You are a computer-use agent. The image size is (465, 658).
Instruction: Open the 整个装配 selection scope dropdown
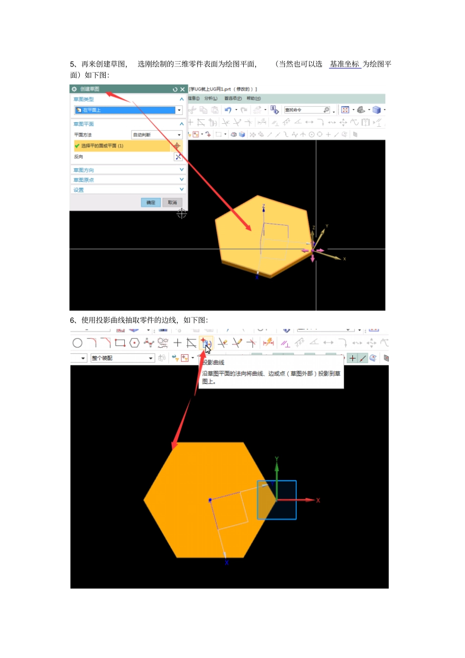point(122,358)
